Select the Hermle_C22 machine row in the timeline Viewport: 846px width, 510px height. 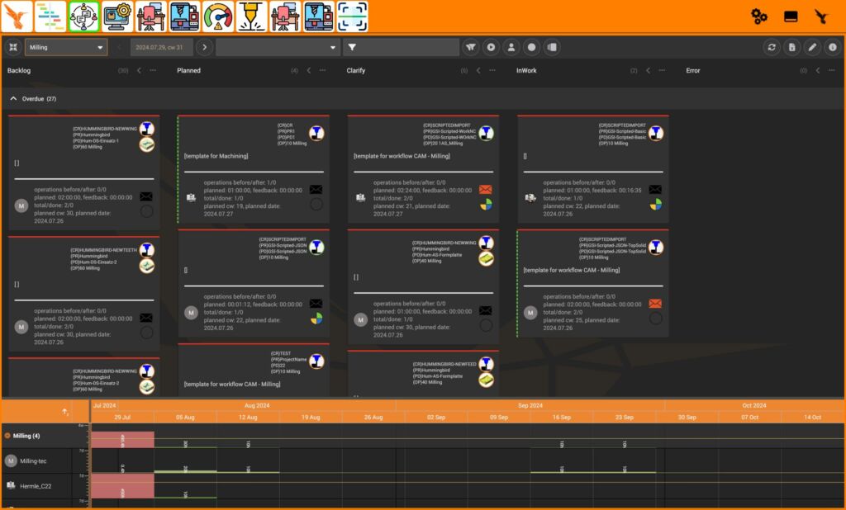tap(37, 486)
